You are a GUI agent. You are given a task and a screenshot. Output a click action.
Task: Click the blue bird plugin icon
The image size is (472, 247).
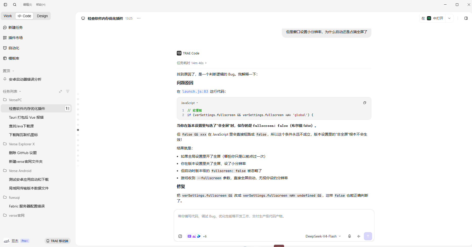pyautogui.click(x=199, y=236)
